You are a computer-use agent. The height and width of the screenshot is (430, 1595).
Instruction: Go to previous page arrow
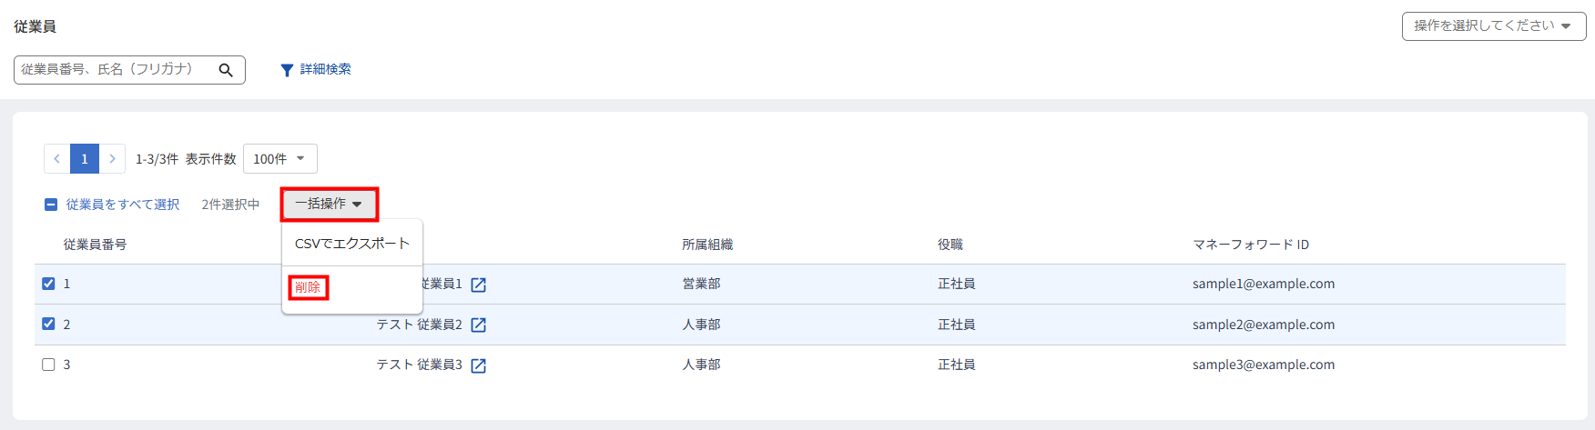click(x=57, y=158)
